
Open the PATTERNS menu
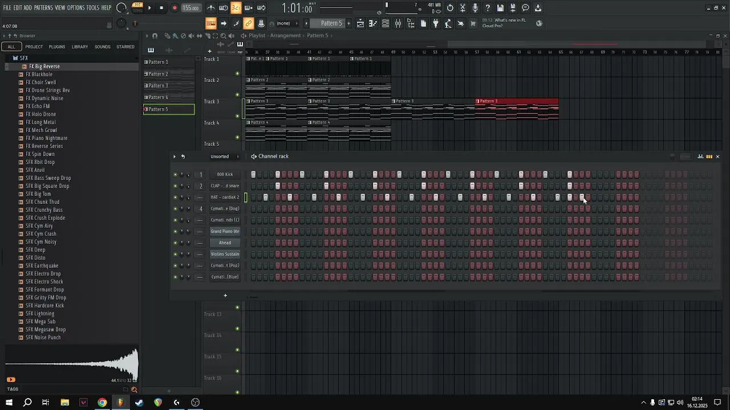pyautogui.click(x=43, y=8)
